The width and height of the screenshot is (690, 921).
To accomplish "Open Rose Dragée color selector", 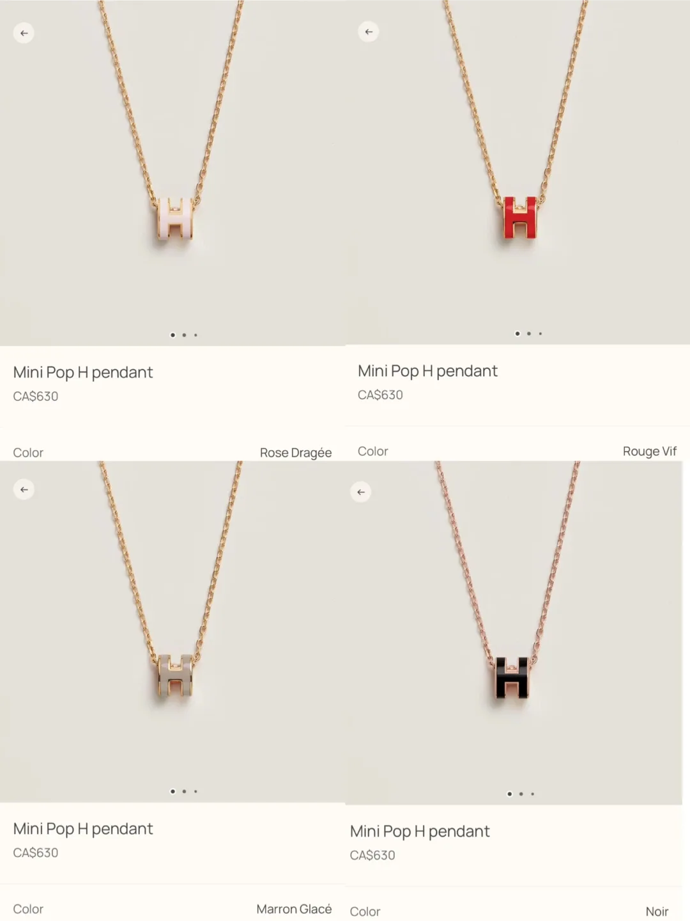I will click(172, 453).
